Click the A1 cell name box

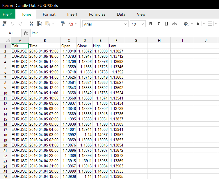tap(11, 33)
